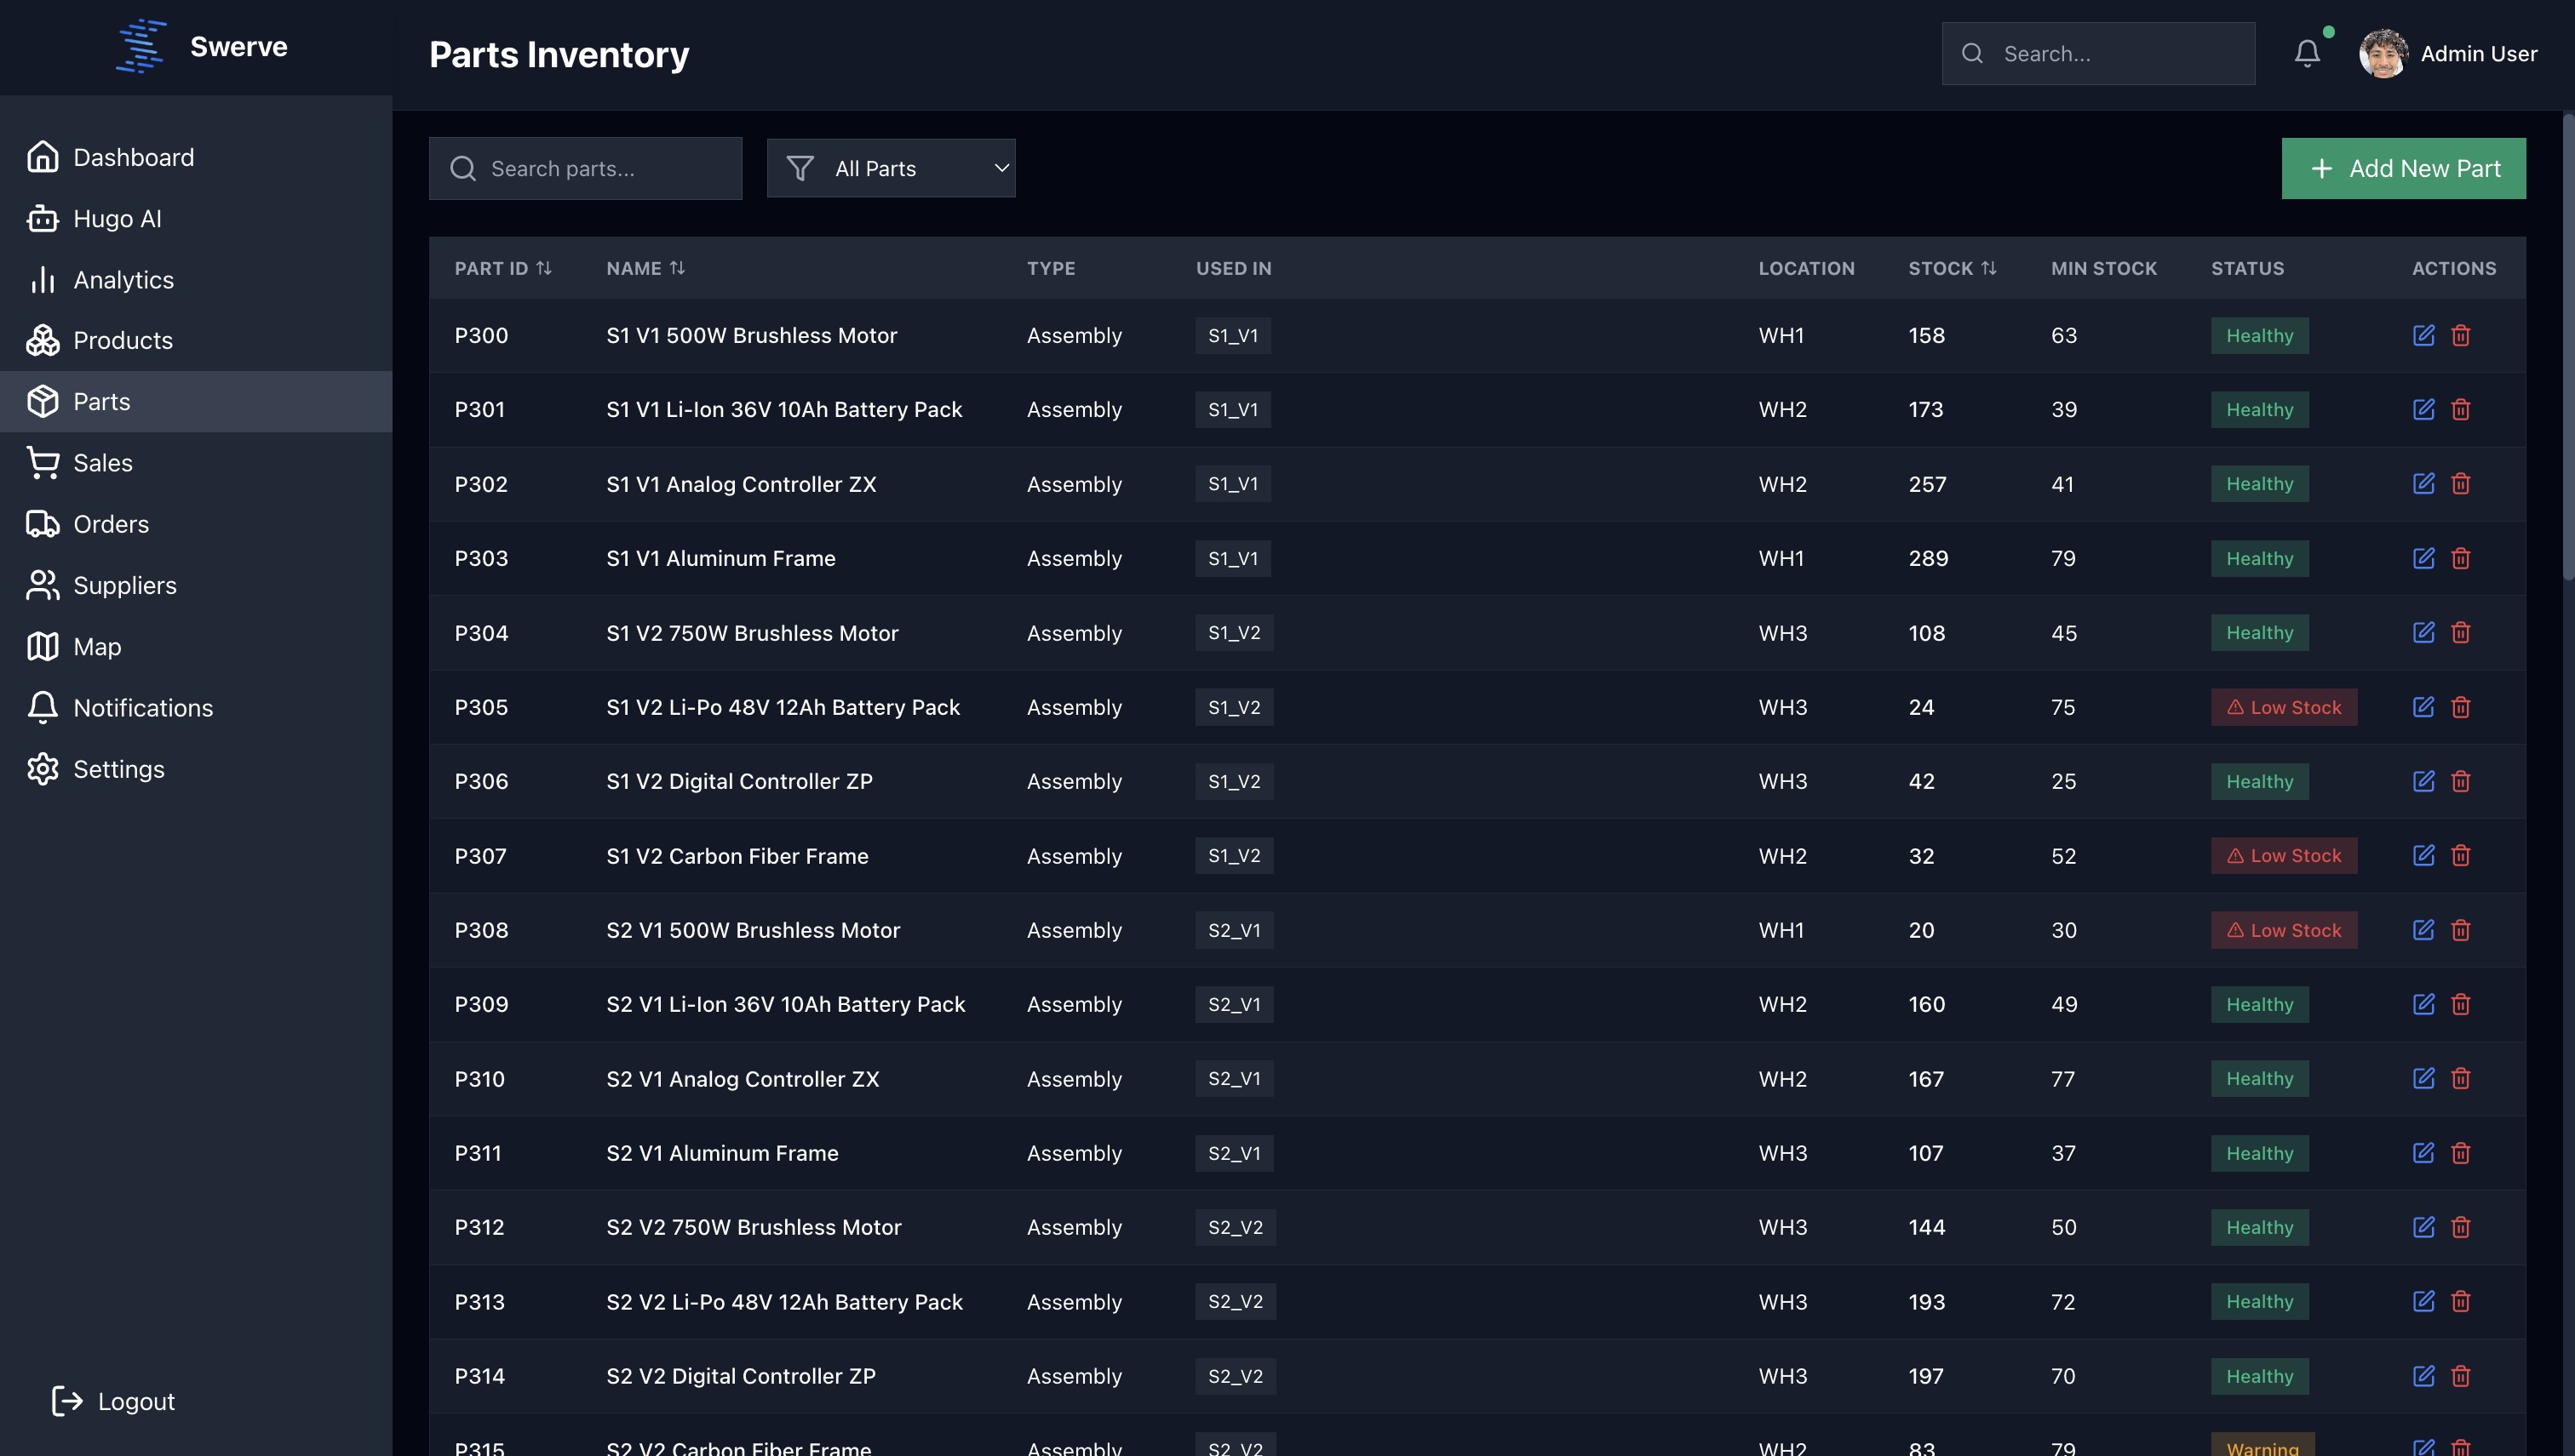2575x1456 pixels.
Task: Sort the table by the Name column
Action: tap(645, 268)
